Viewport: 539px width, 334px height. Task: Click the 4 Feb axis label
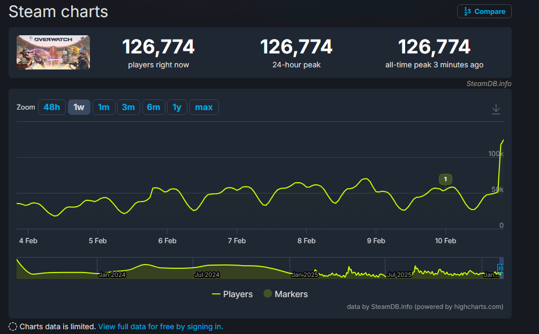(x=28, y=240)
